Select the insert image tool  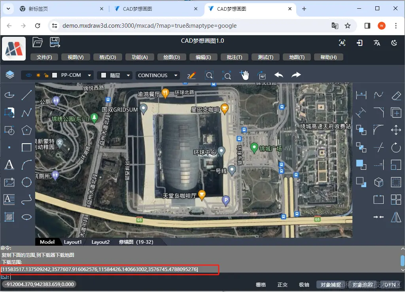pos(9,182)
